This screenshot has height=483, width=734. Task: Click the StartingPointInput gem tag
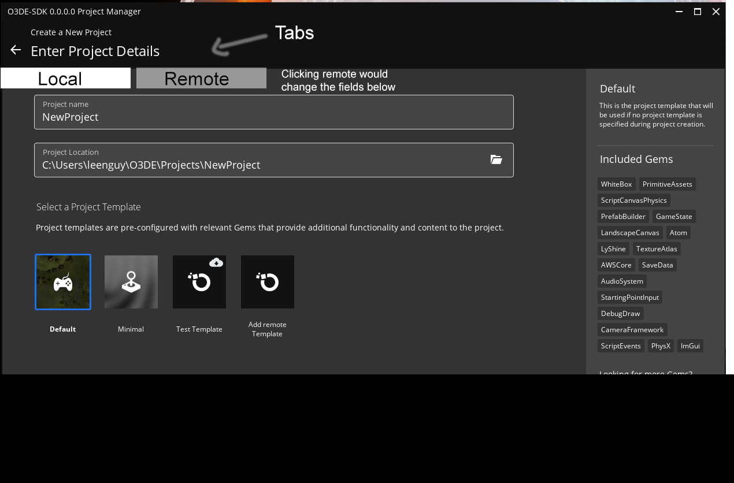[629, 297]
